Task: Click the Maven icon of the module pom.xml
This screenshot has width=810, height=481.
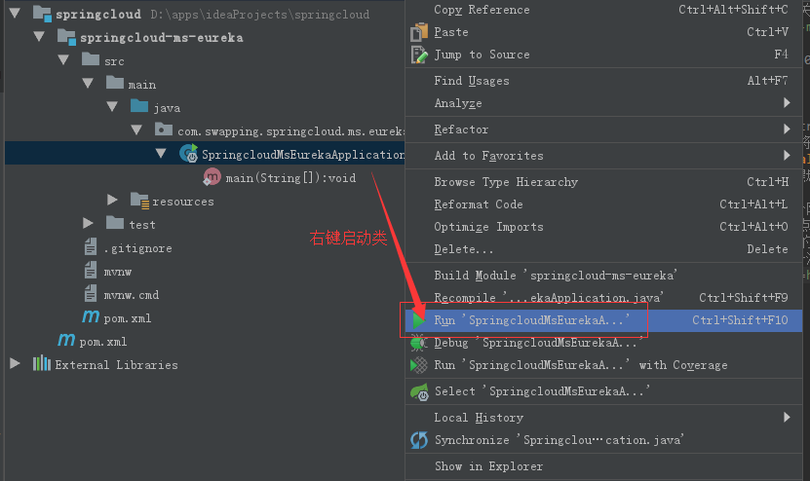Action: coord(91,316)
